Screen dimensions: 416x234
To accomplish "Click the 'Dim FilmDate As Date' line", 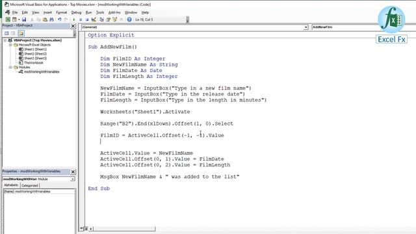I will tap(131, 71).
